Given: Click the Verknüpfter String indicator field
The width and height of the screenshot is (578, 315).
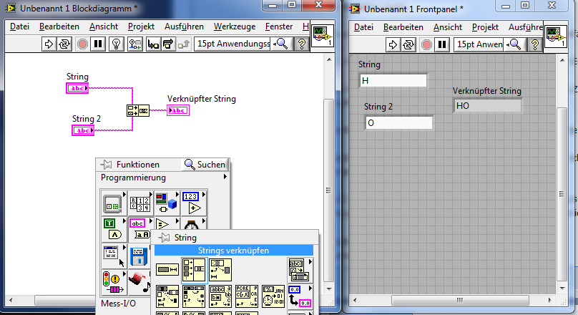Looking at the screenshot, I should (x=487, y=106).
